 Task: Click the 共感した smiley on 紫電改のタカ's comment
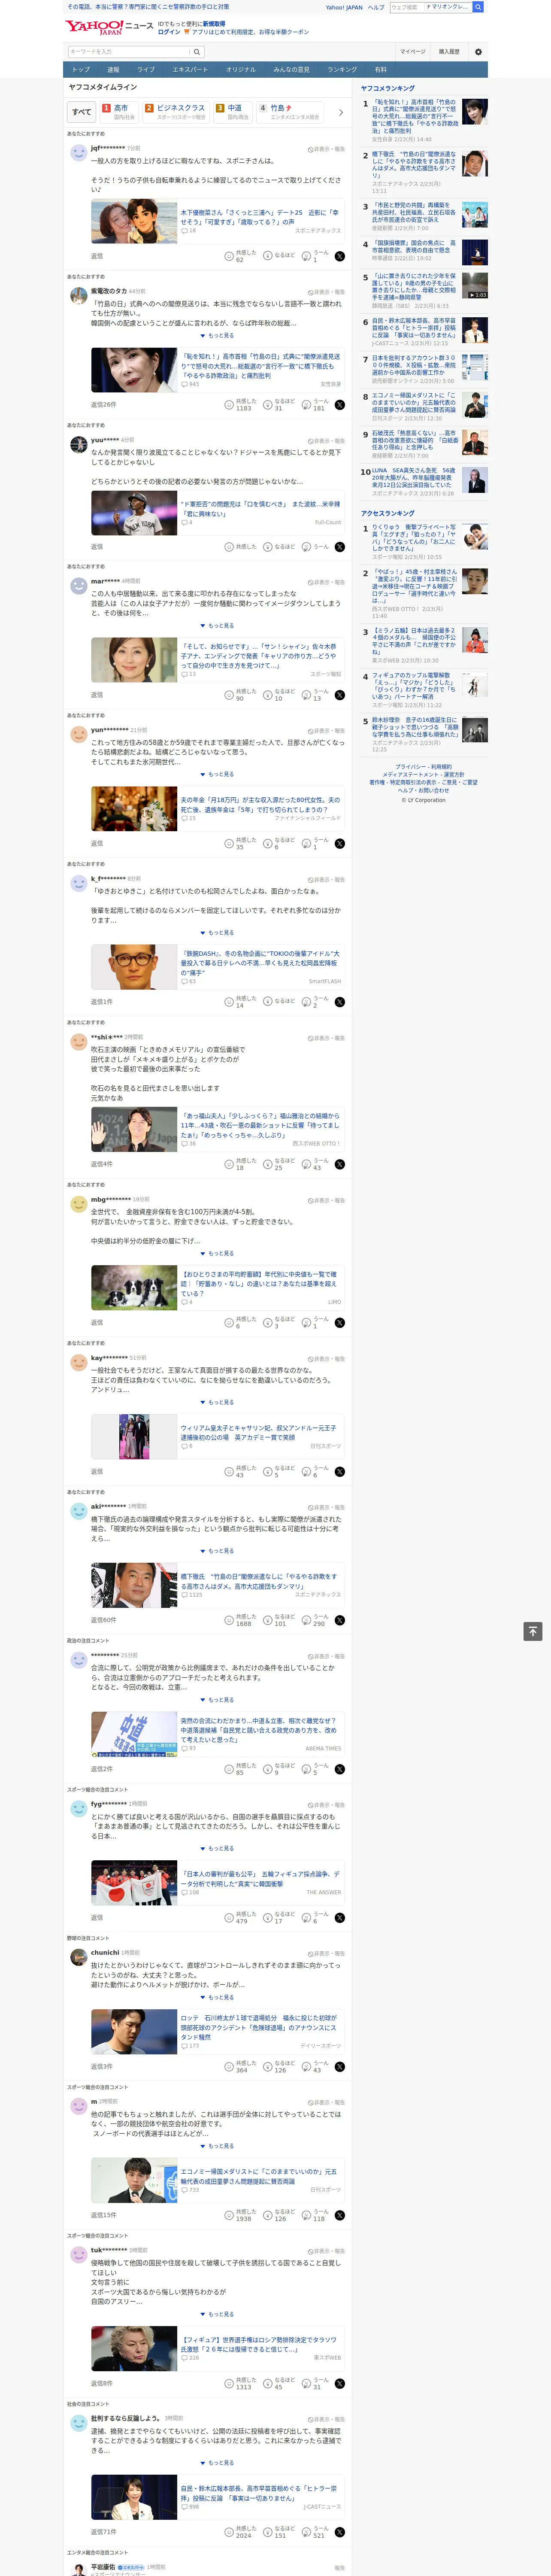tap(229, 405)
